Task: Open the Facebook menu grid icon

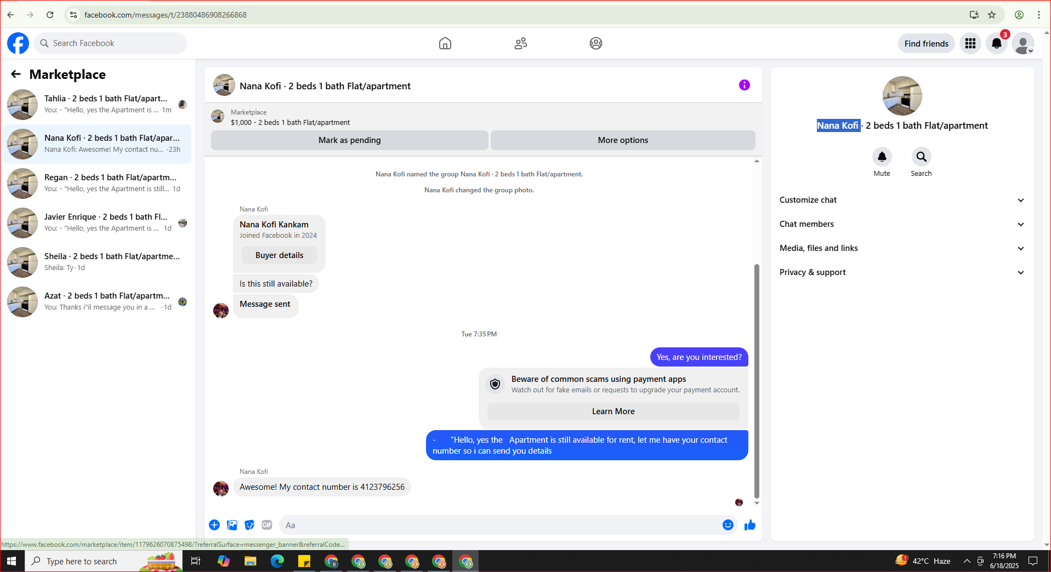Action: tap(970, 43)
